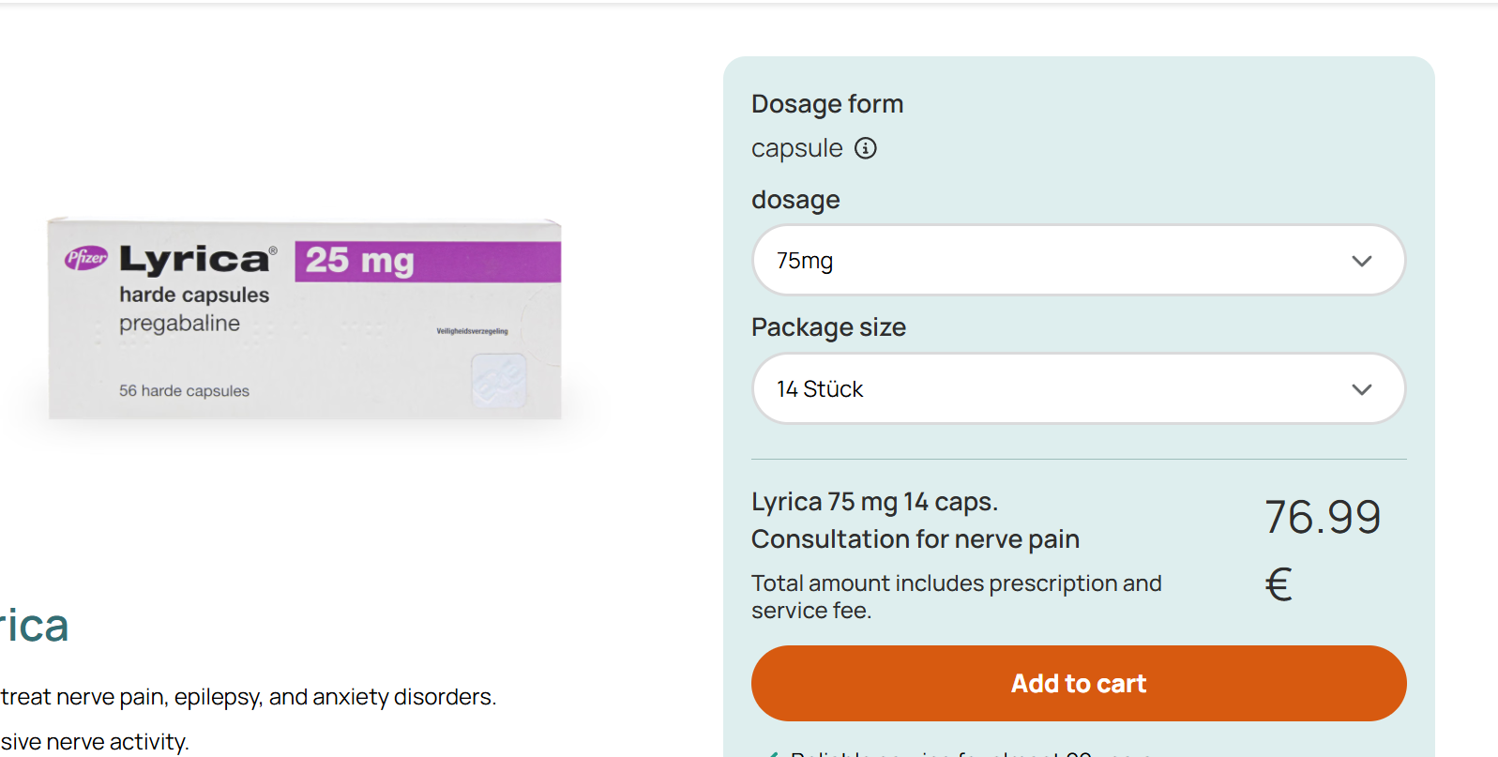Screen dimensions: 1498x757
Task: Click the 76.99 price amount
Action: [1323, 517]
